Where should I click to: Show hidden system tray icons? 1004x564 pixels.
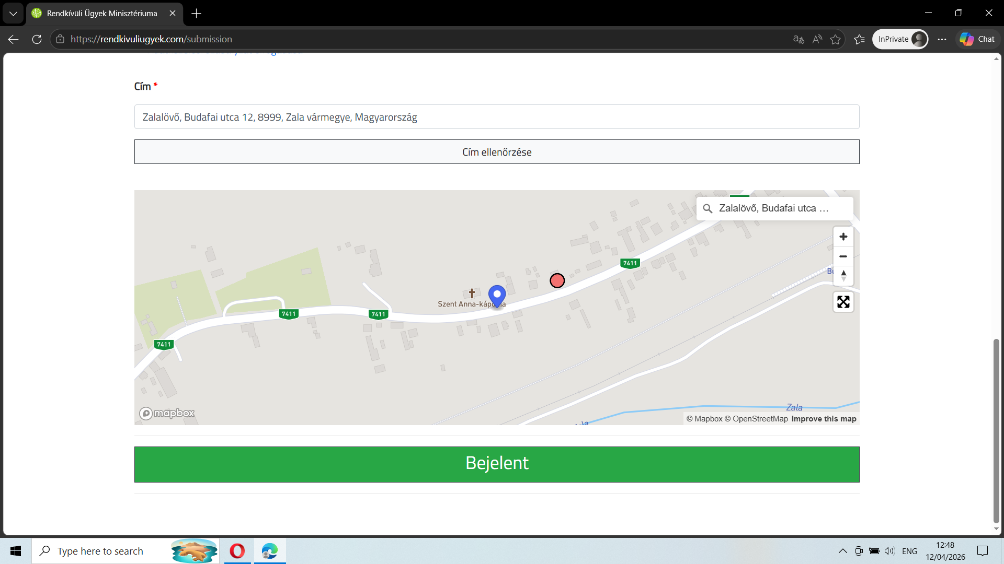pos(842,551)
